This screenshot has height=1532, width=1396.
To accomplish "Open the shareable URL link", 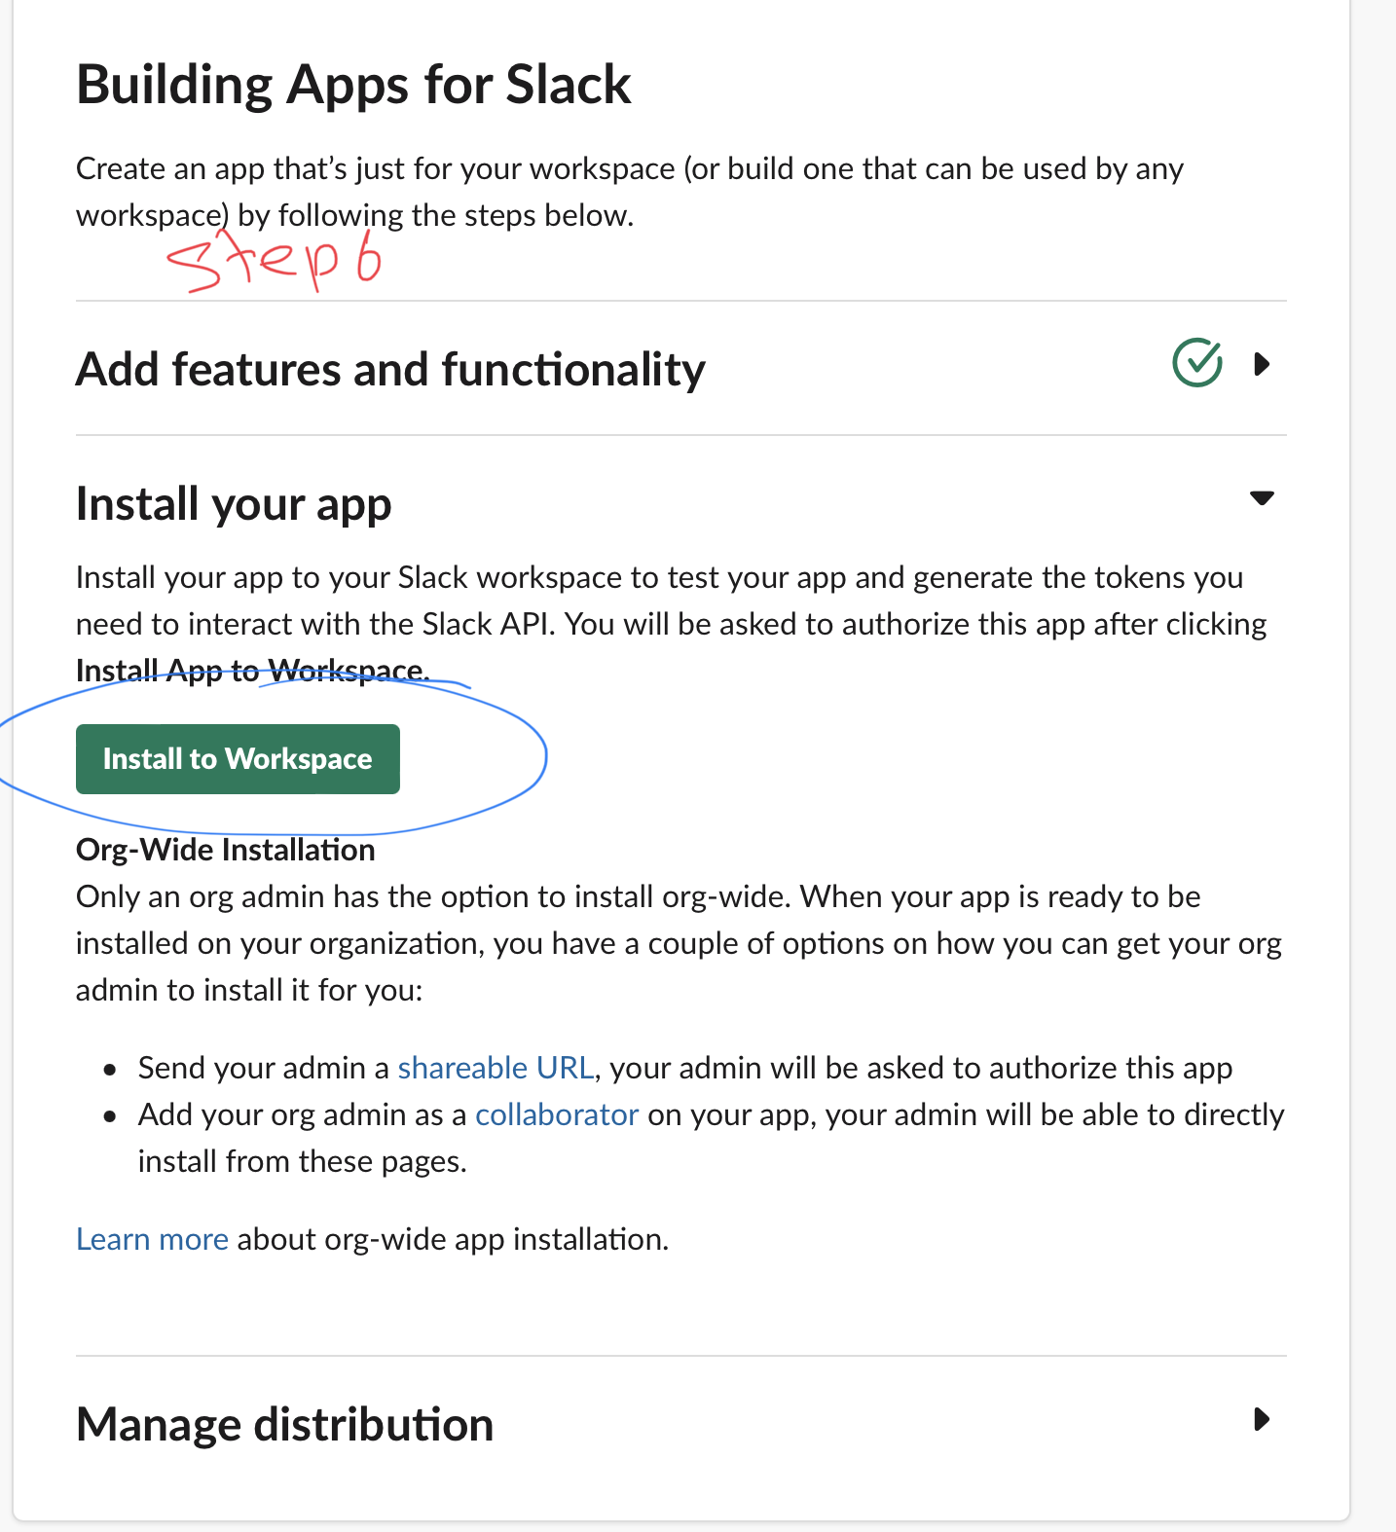I will pyautogui.click(x=496, y=1068).
